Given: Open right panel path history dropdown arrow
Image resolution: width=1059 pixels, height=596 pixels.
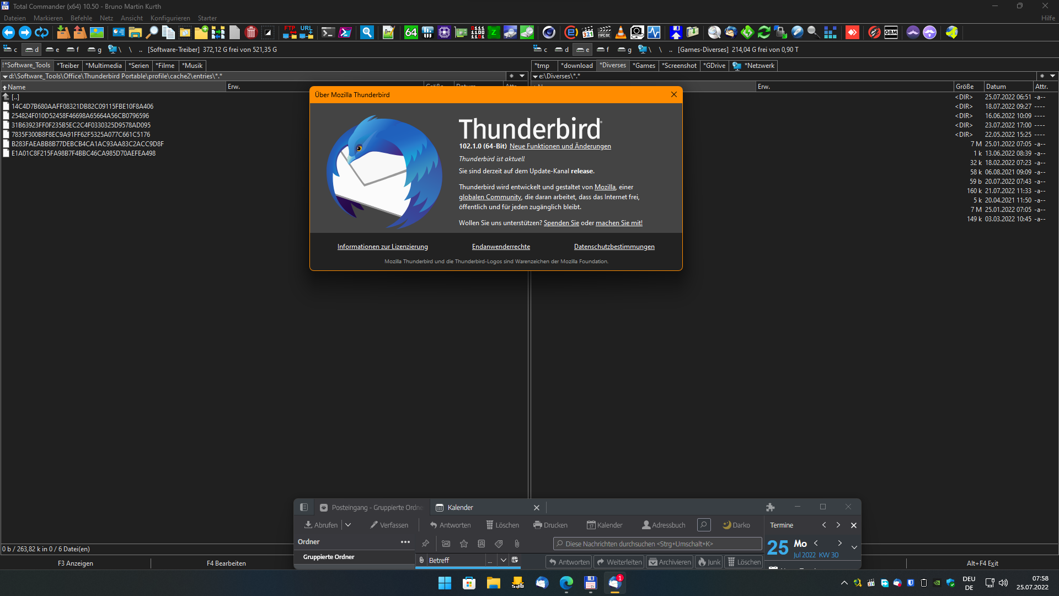Looking at the screenshot, I should [x=1052, y=76].
